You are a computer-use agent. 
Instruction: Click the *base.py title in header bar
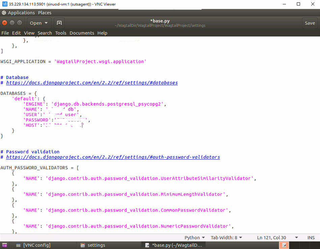[160, 21]
